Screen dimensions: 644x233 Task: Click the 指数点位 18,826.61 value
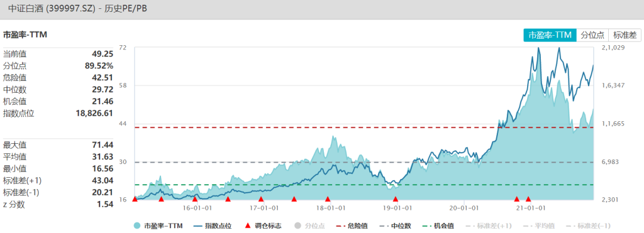94,114
